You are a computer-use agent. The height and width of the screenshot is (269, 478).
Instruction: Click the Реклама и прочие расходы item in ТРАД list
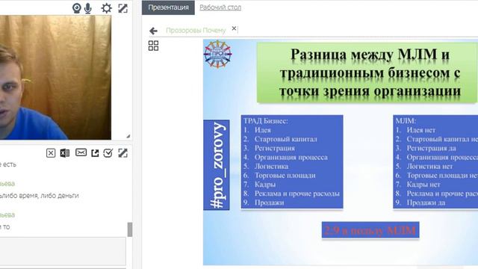(297, 194)
